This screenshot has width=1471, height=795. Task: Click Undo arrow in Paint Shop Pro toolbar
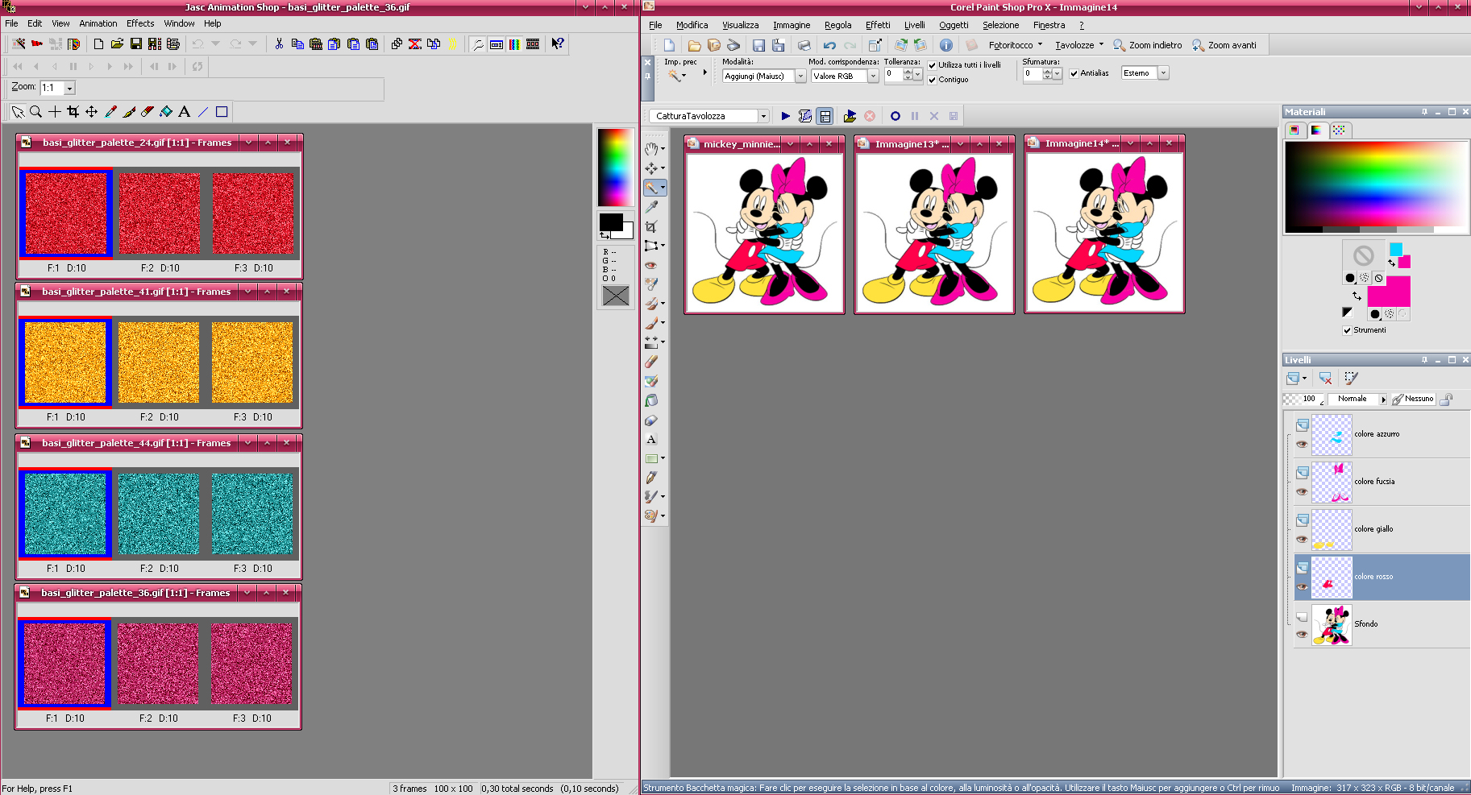829,45
